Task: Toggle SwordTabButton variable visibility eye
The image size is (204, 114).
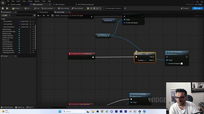Action: [x=33, y=46]
